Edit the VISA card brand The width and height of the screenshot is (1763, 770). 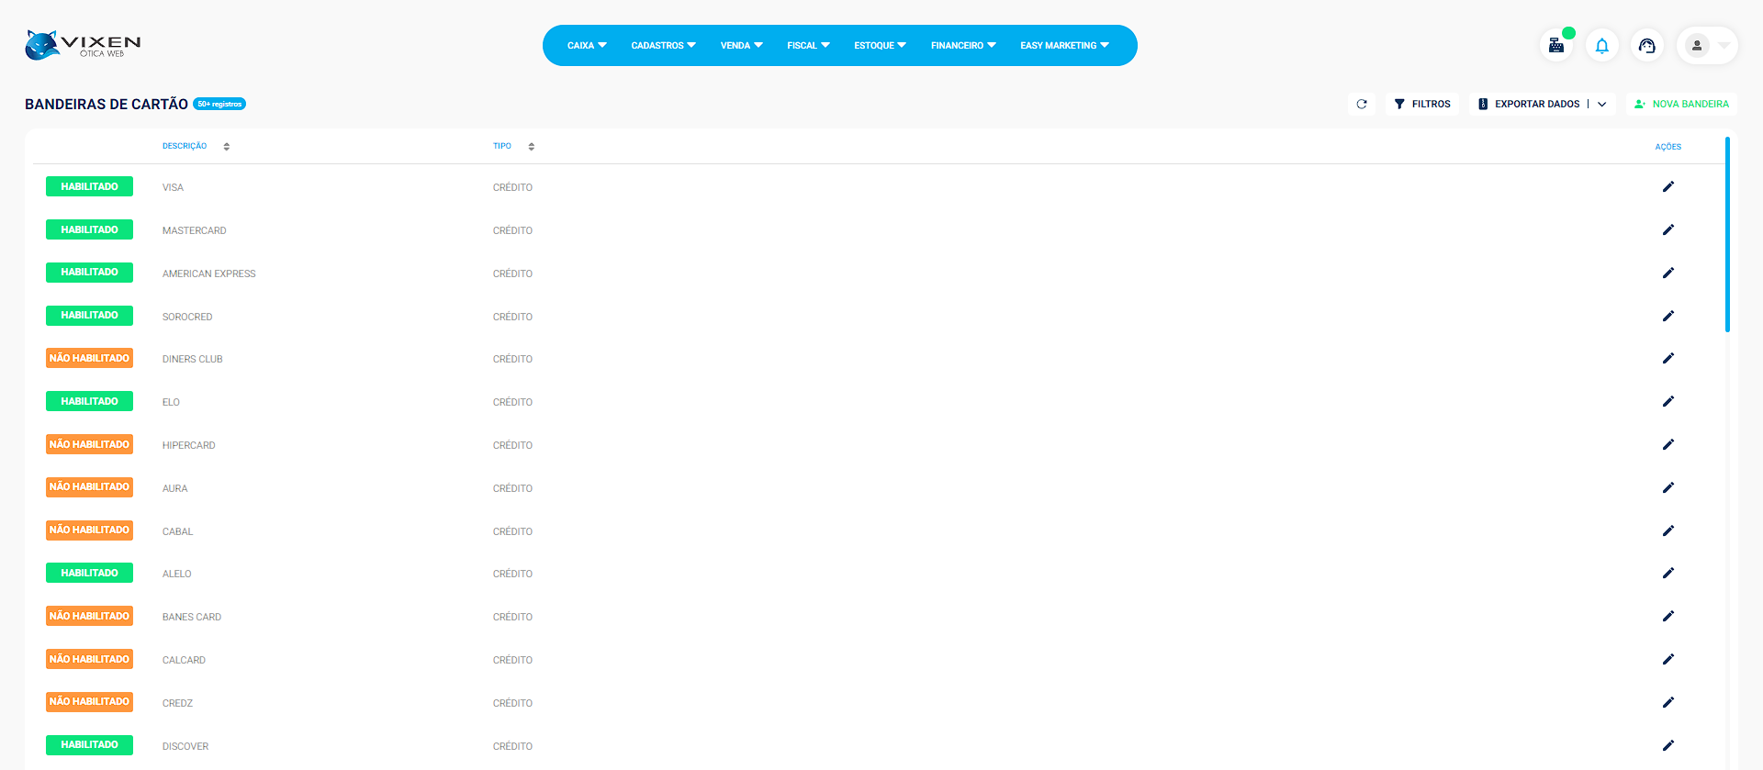click(x=1668, y=187)
